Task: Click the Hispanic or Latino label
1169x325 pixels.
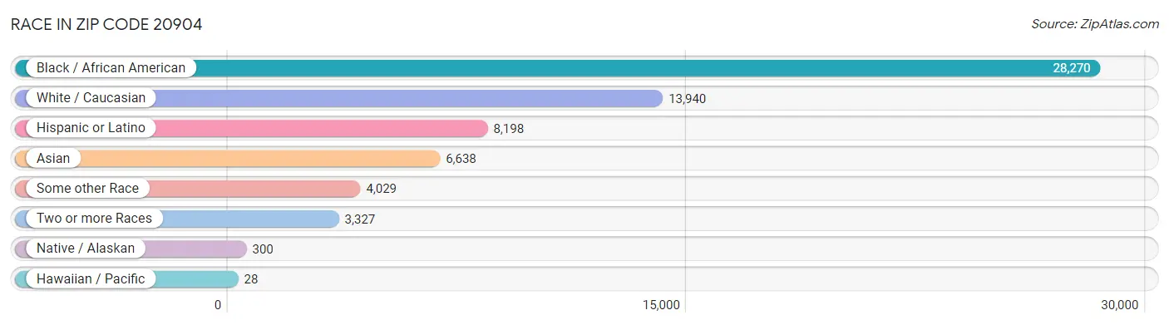Action: tap(91, 128)
